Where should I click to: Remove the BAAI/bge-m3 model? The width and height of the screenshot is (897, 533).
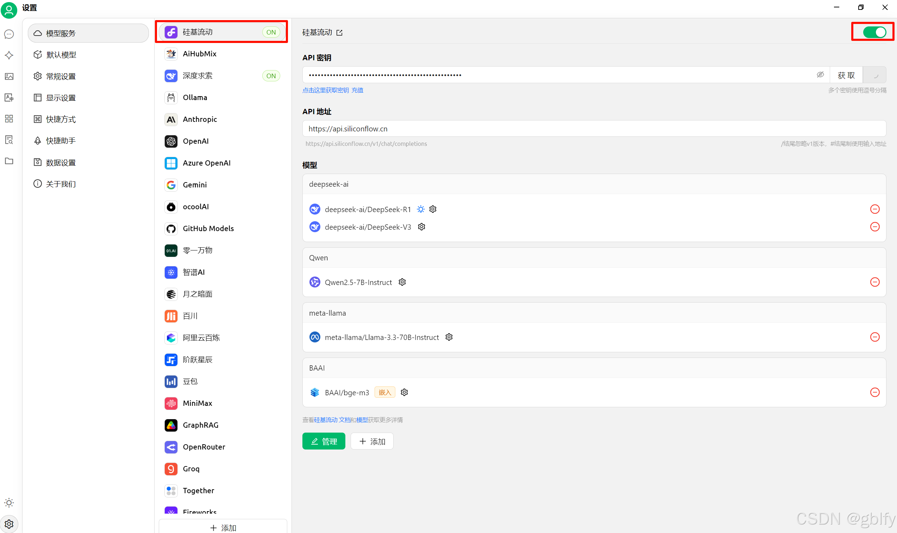point(874,392)
